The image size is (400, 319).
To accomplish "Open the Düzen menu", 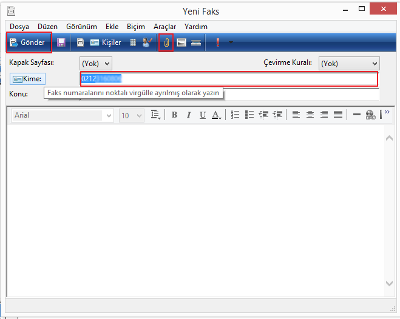I will (47, 27).
